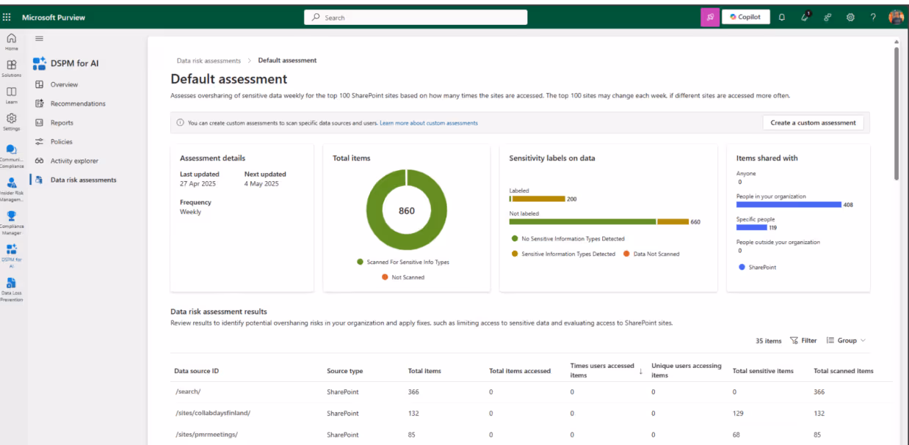Open Settings in the left rail
The height and width of the screenshot is (445, 909).
[x=11, y=121]
